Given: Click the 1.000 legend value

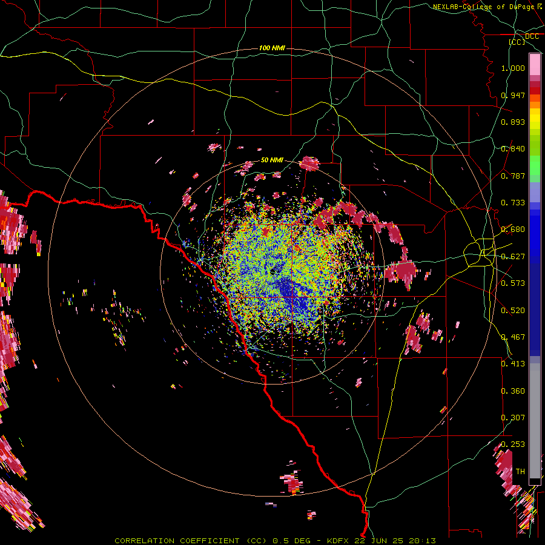Looking at the screenshot, I should (x=513, y=68).
